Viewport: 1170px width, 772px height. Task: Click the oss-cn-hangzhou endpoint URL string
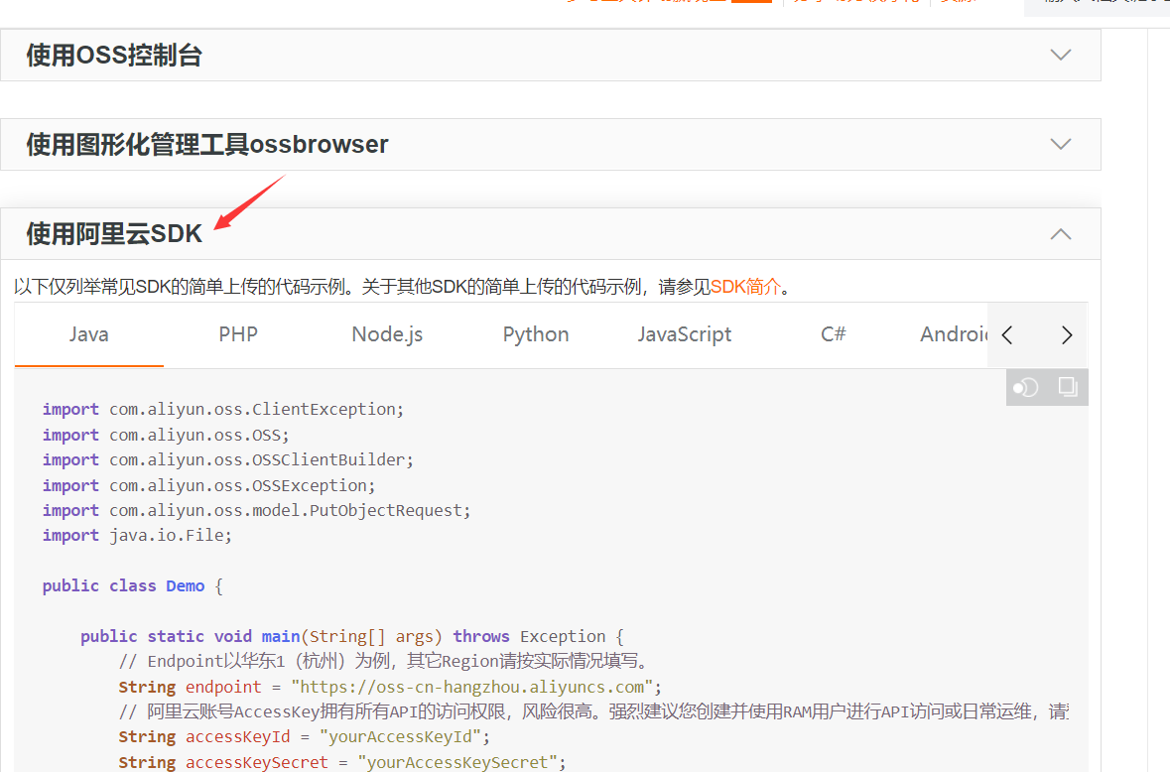pos(471,687)
